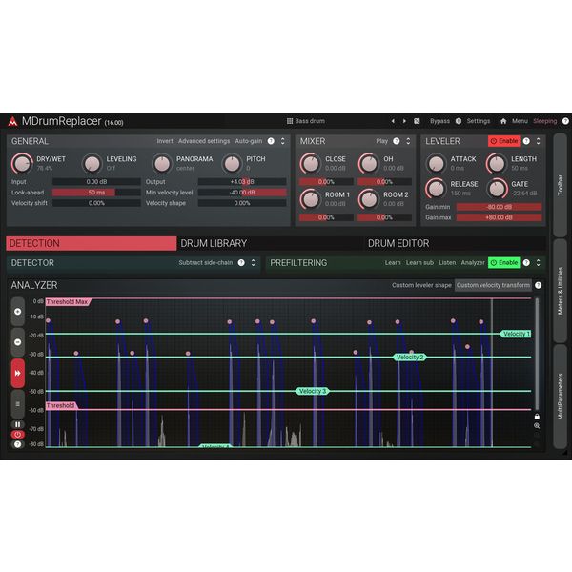This screenshot has width=572, height=572.
Task: Toggle Auto-gain in General panel
Action: 249,141
